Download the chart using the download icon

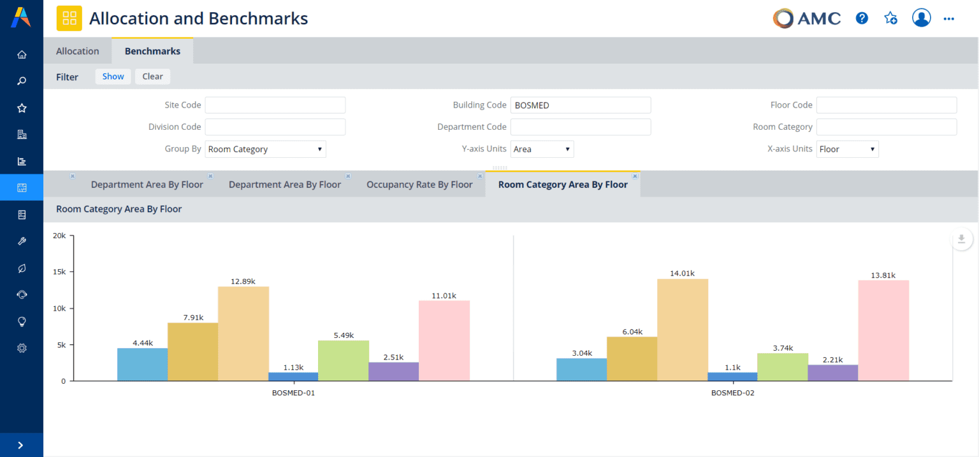click(x=961, y=239)
